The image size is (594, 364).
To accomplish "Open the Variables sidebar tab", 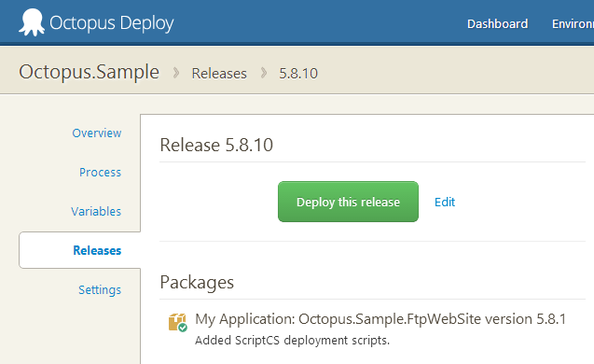I will point(96,211).
